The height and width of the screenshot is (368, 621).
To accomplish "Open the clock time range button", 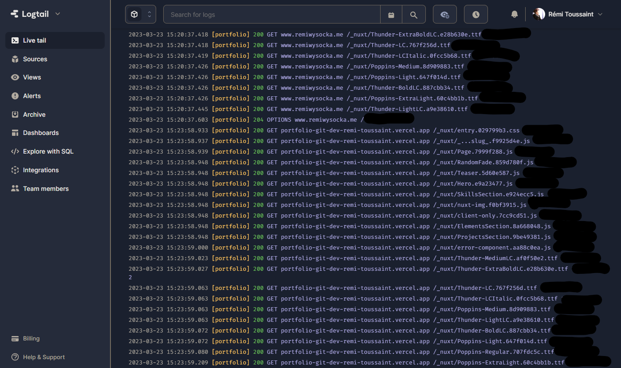I will click(x=476, y=15).
